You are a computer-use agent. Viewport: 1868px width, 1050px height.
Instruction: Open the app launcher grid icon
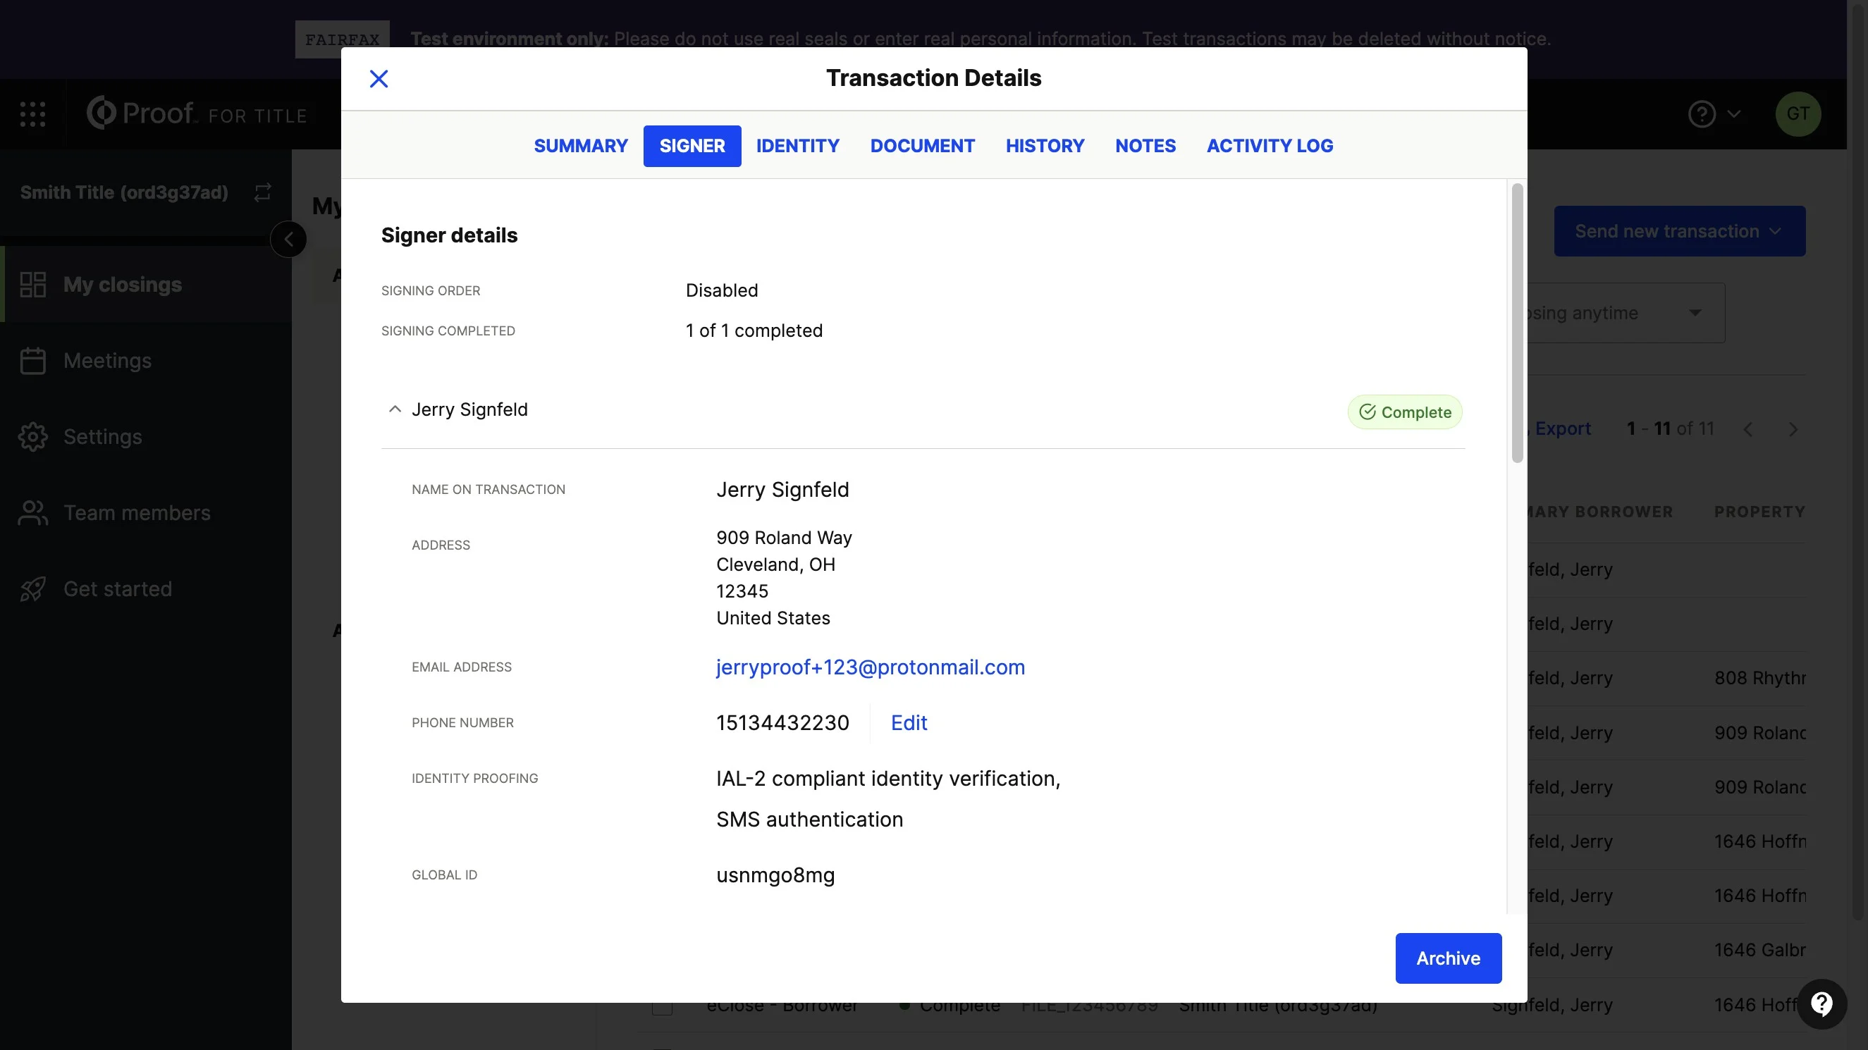[x=32, y=114]
